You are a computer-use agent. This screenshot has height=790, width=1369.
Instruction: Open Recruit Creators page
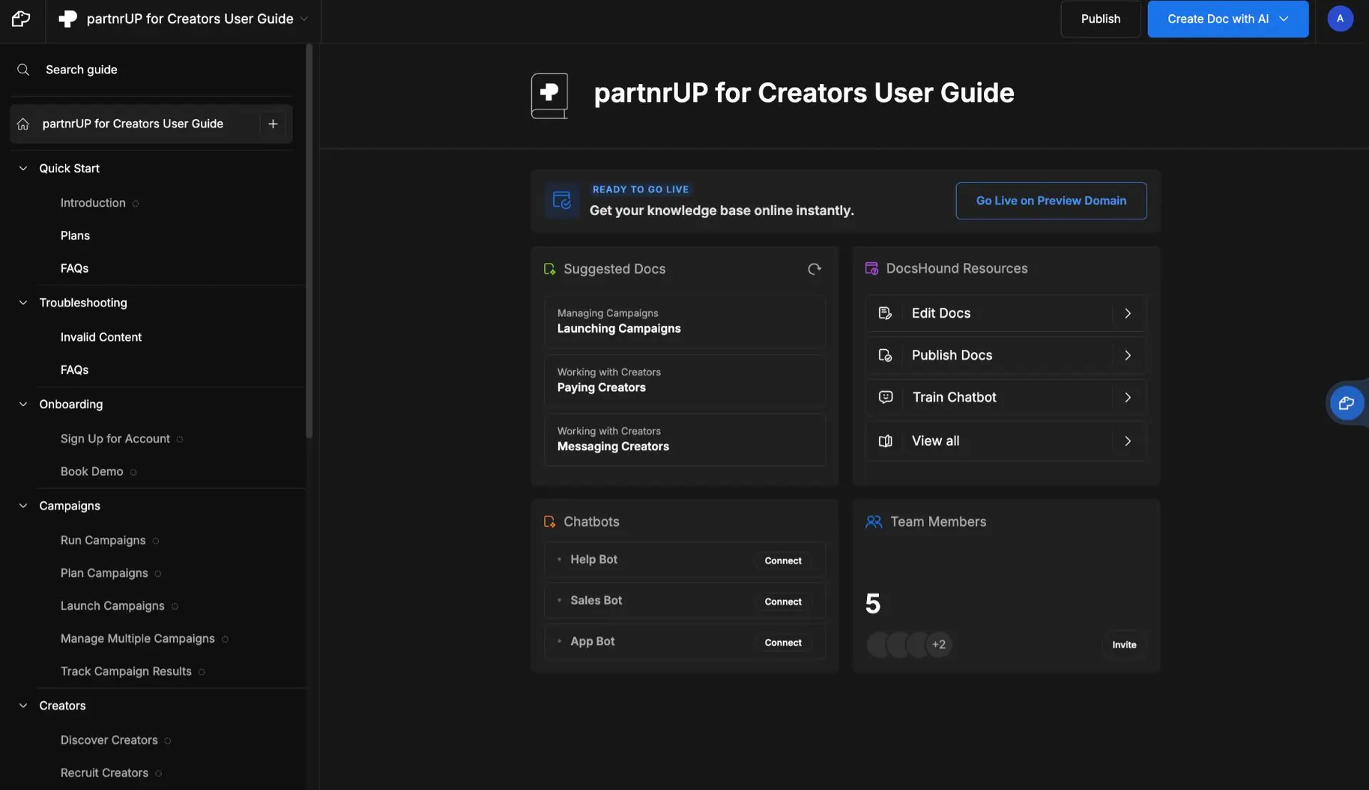[x=104, y=773]
